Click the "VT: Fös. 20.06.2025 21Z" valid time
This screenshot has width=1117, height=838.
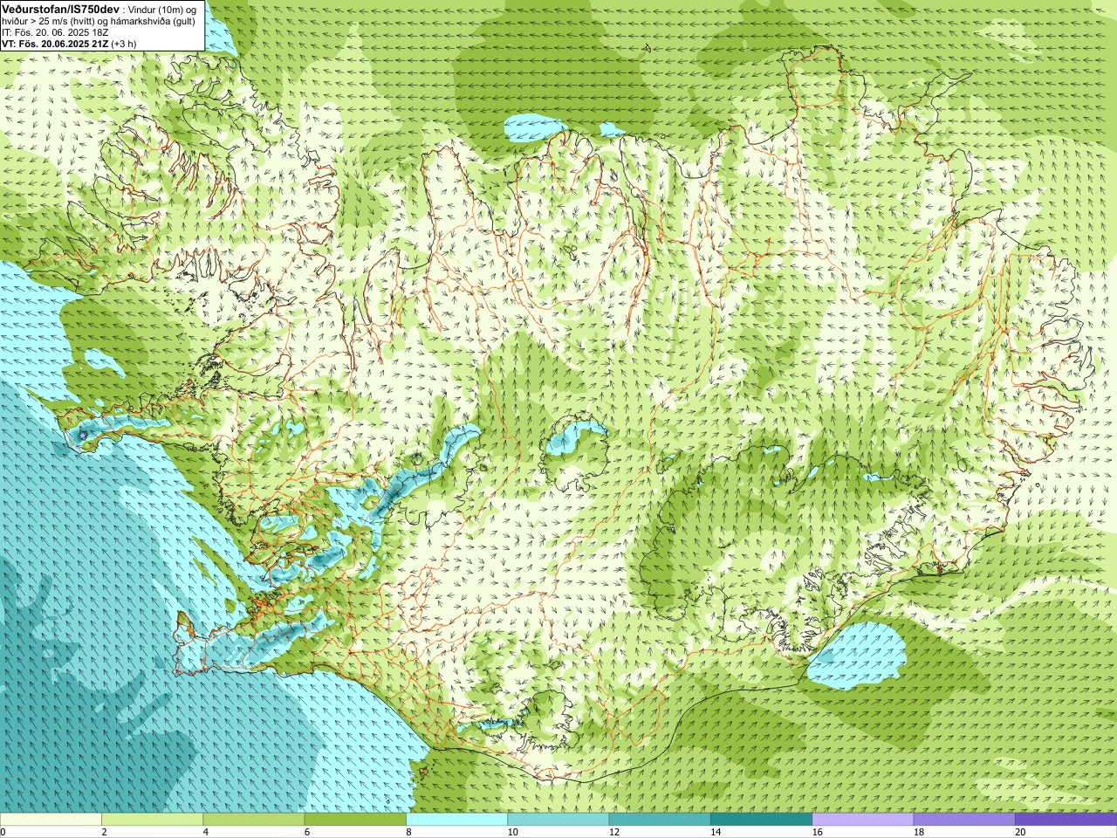pyautogui.click(x=55, y=44)
